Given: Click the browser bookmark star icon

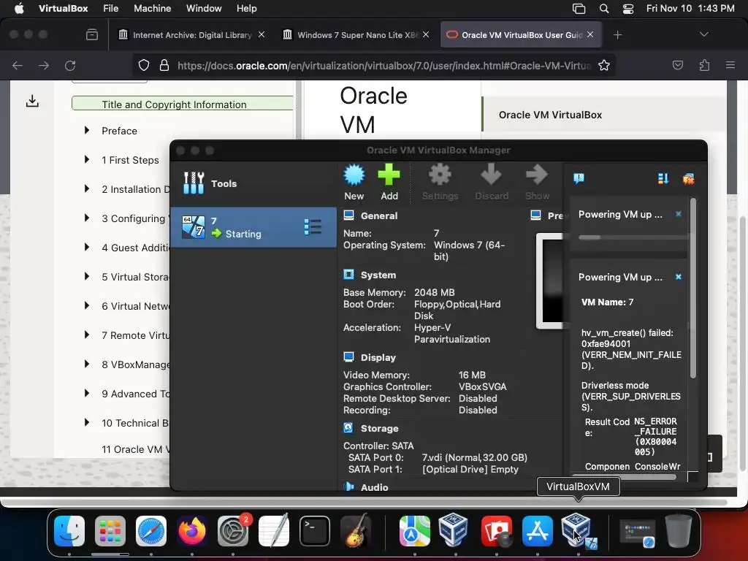Looking at the screenshot, I should pyautogui.click(x=604, y=65).
